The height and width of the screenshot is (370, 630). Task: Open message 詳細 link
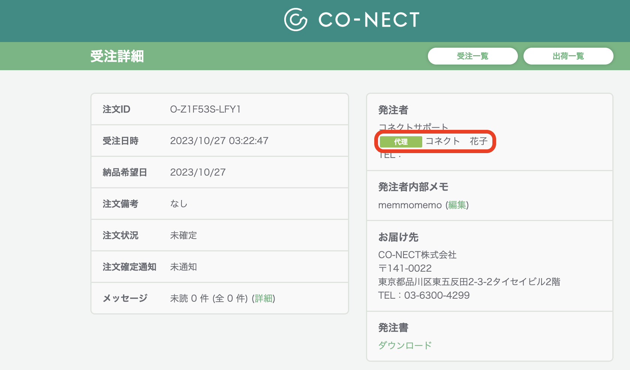point(264,298)
